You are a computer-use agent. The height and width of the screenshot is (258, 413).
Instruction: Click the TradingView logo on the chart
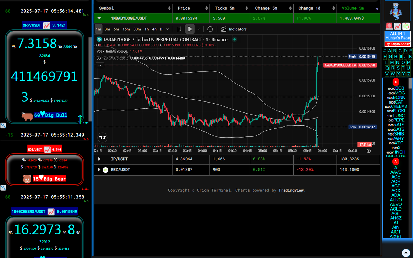103,138
